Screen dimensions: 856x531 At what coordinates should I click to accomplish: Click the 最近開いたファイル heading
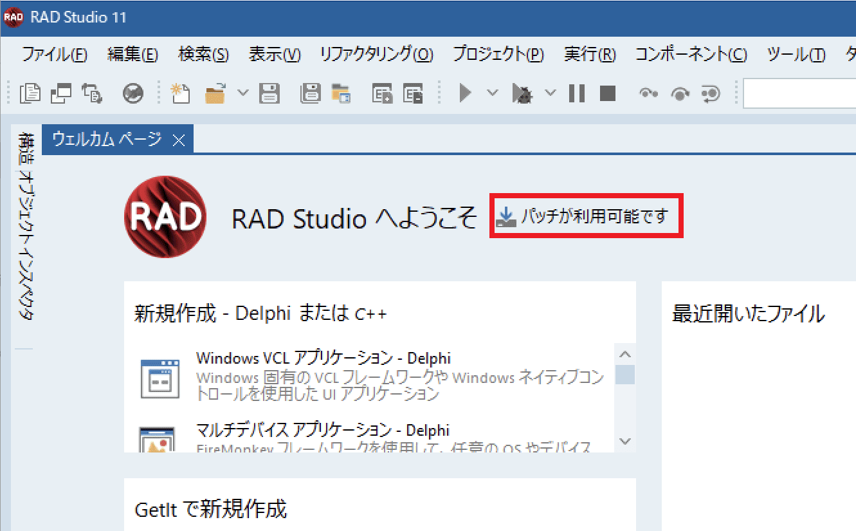[x=748, y=313]
